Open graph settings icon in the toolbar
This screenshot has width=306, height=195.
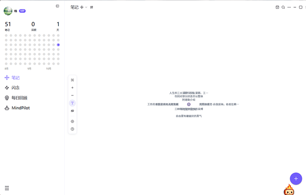pos(72,121)
